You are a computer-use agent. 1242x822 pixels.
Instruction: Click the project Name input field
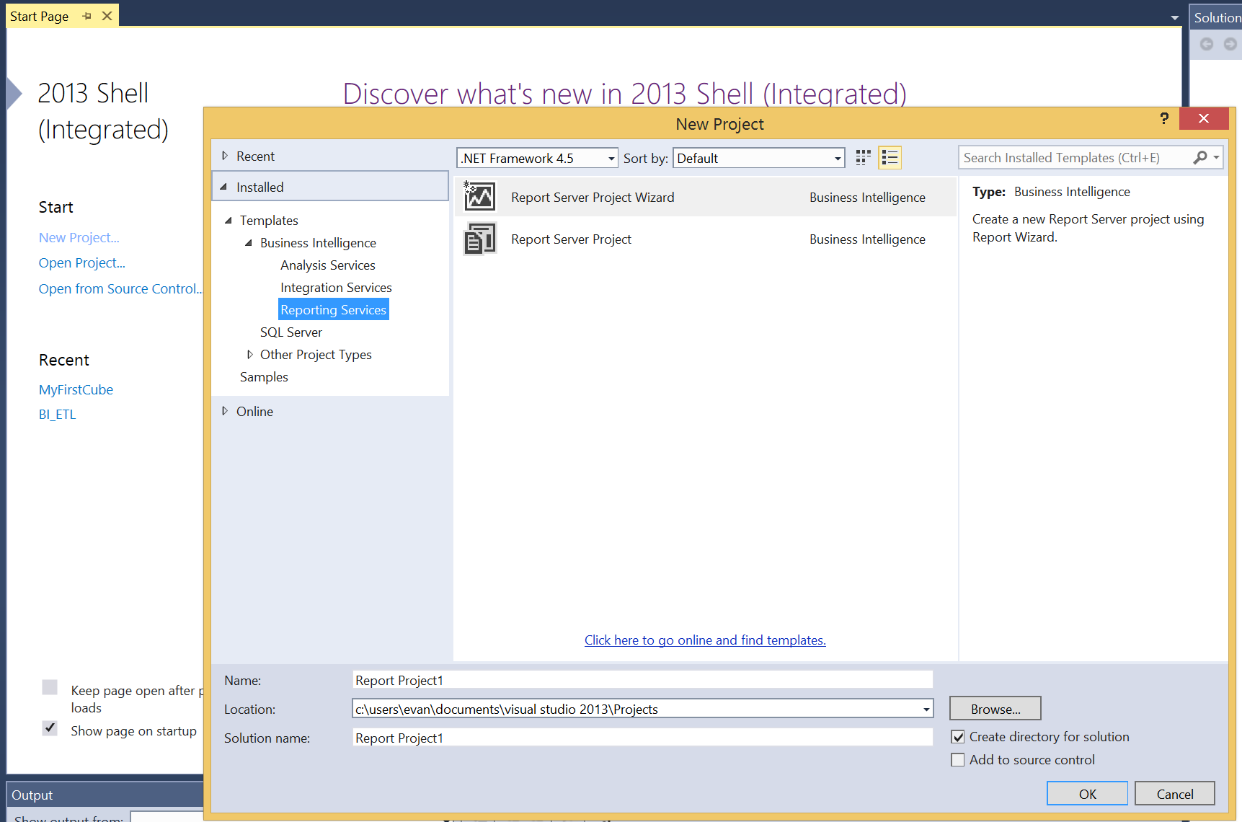pyautogui.click(x=642, y=680)
